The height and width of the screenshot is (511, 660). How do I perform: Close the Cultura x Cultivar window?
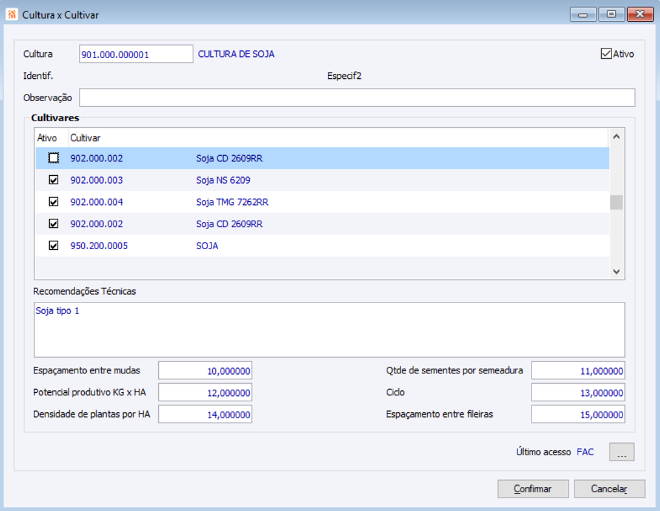click(x=640, y=15)
